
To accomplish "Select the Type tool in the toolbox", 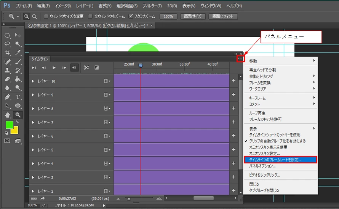I will click(18, 97).
